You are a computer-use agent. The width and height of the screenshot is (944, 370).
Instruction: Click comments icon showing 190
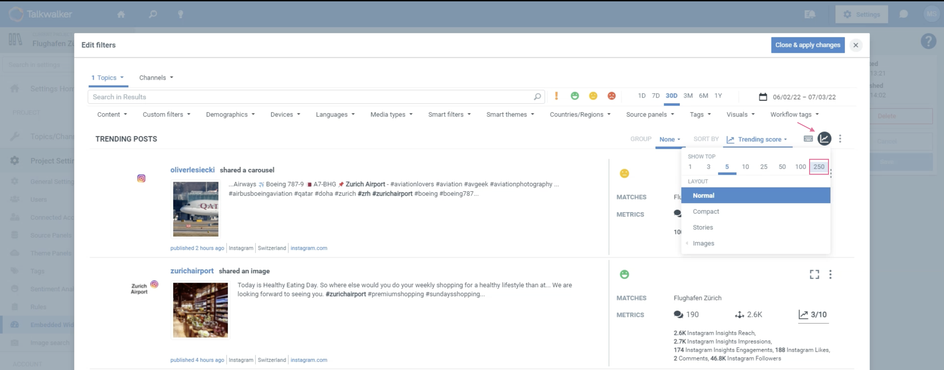(x=678, y=315)
